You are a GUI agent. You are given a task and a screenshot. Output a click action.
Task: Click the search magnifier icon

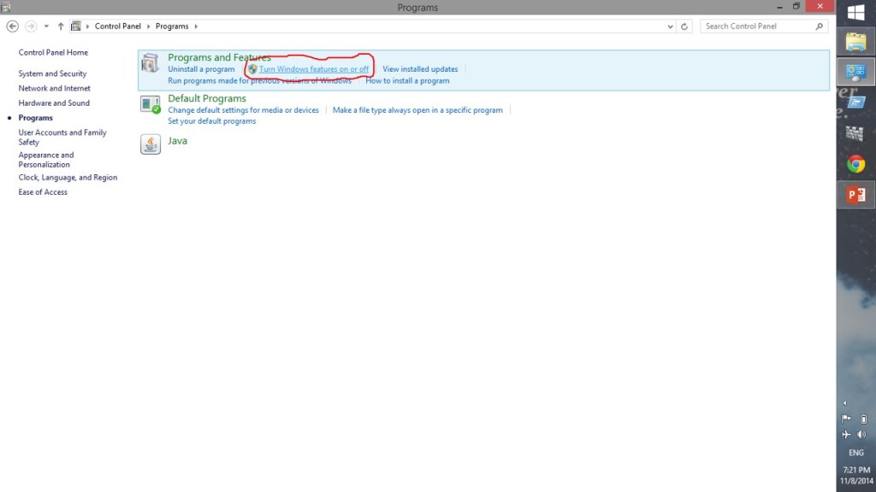click(x=820, y=26)
